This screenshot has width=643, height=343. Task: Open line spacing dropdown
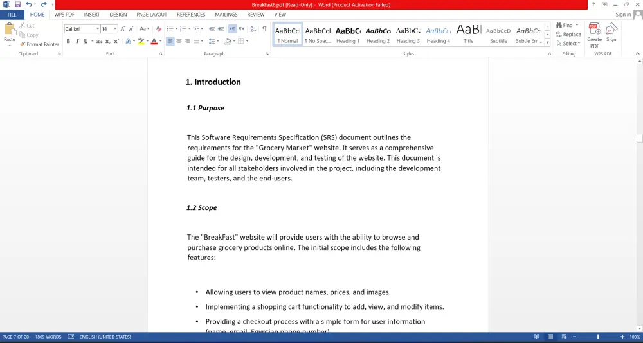[213, 41]
